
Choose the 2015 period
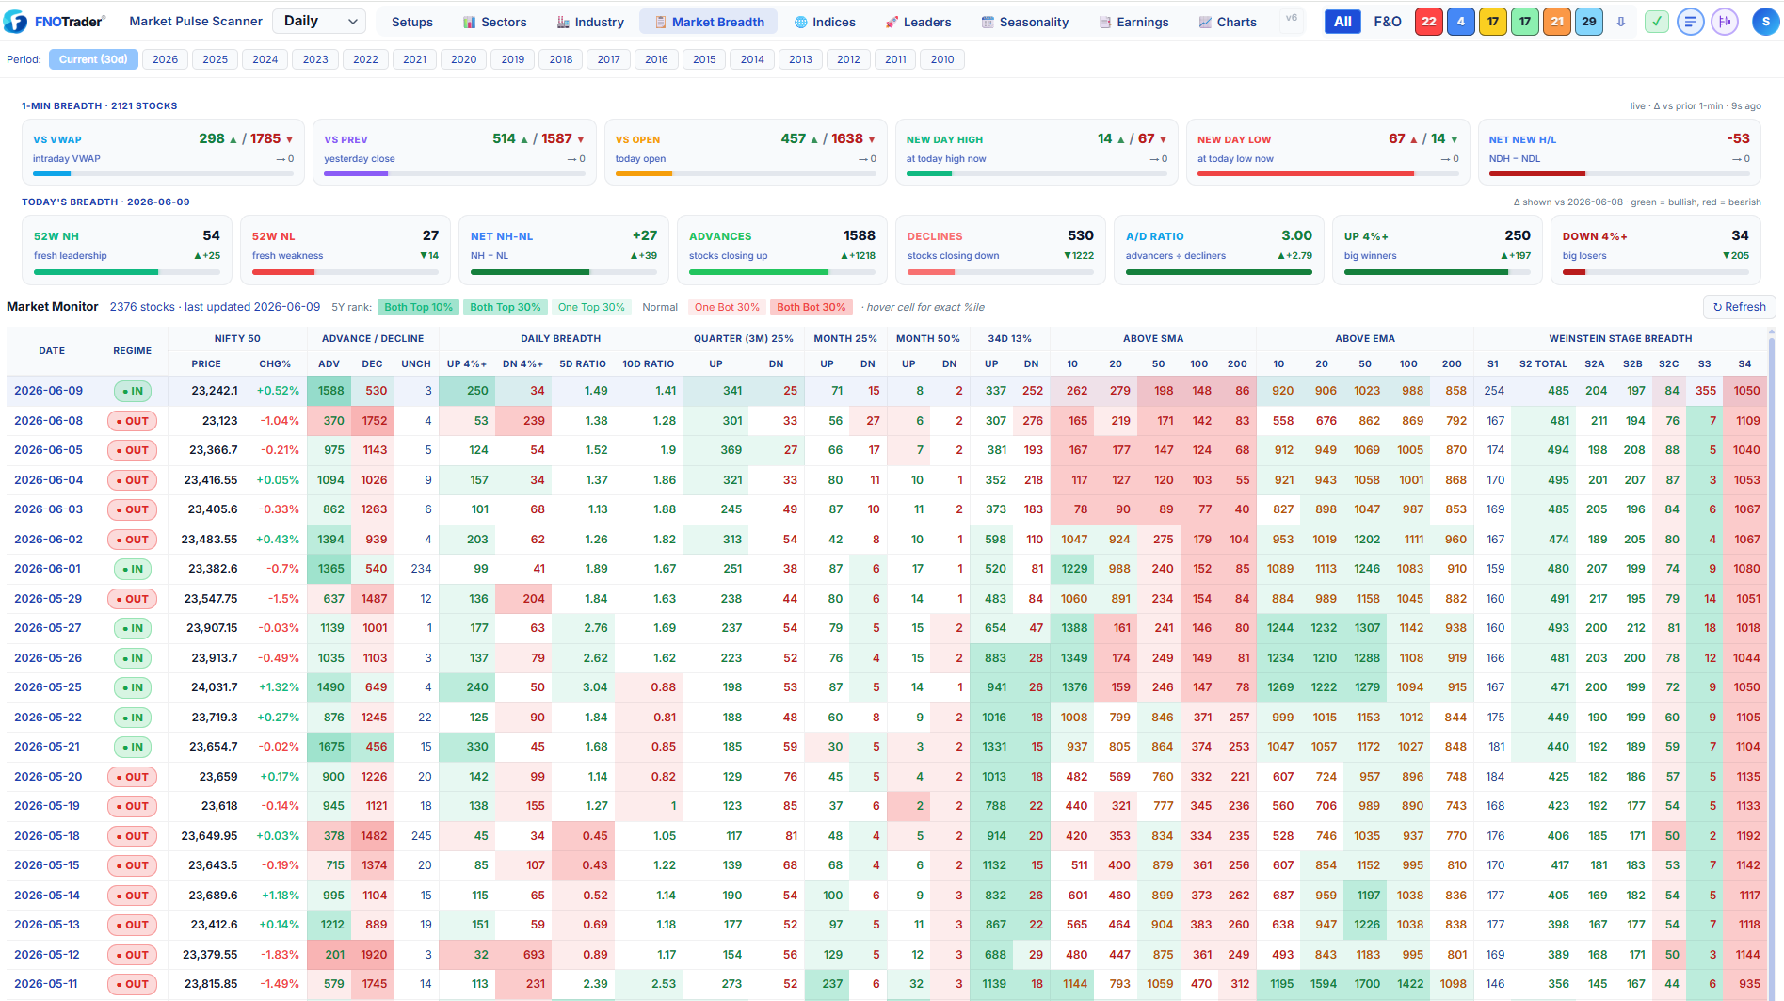pyautogui.click(x=704, y=59)
